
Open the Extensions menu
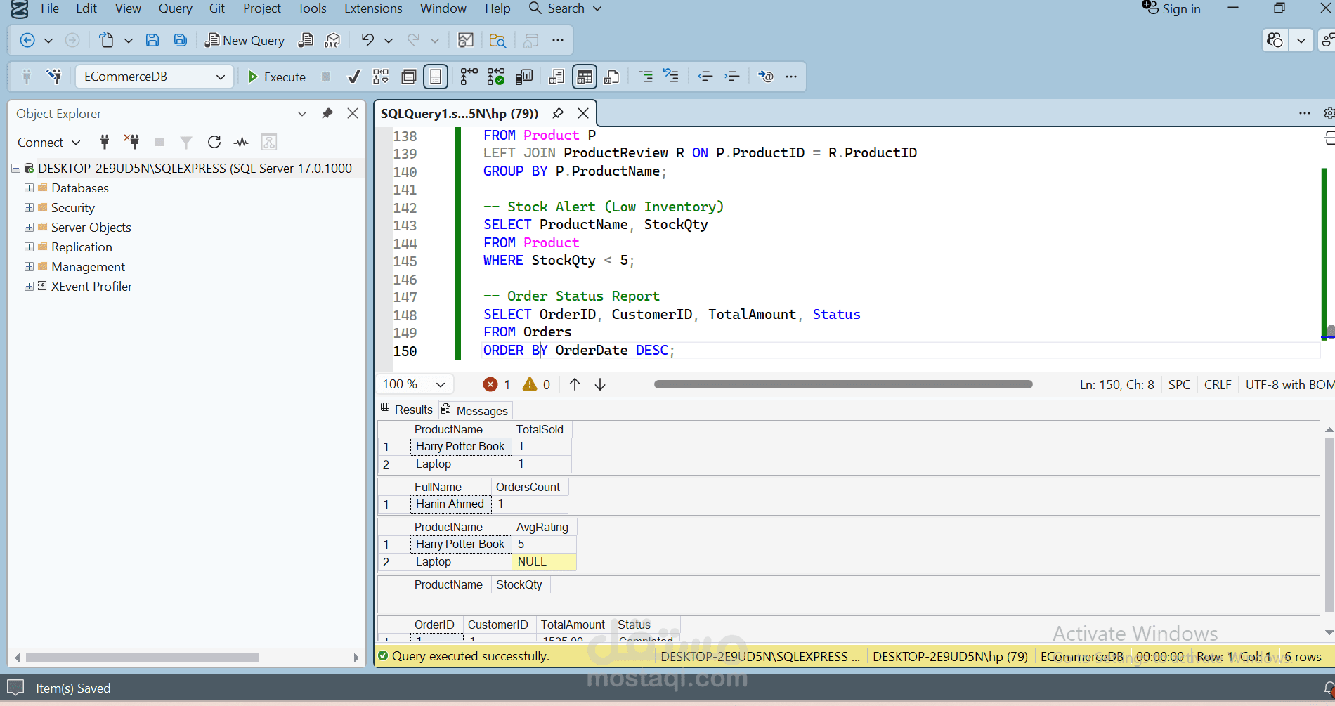click(x=373, y=8)
